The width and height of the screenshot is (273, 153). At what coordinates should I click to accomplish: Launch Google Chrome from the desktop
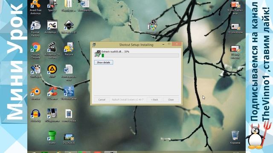pyautogui.click(x=35, y=51)
